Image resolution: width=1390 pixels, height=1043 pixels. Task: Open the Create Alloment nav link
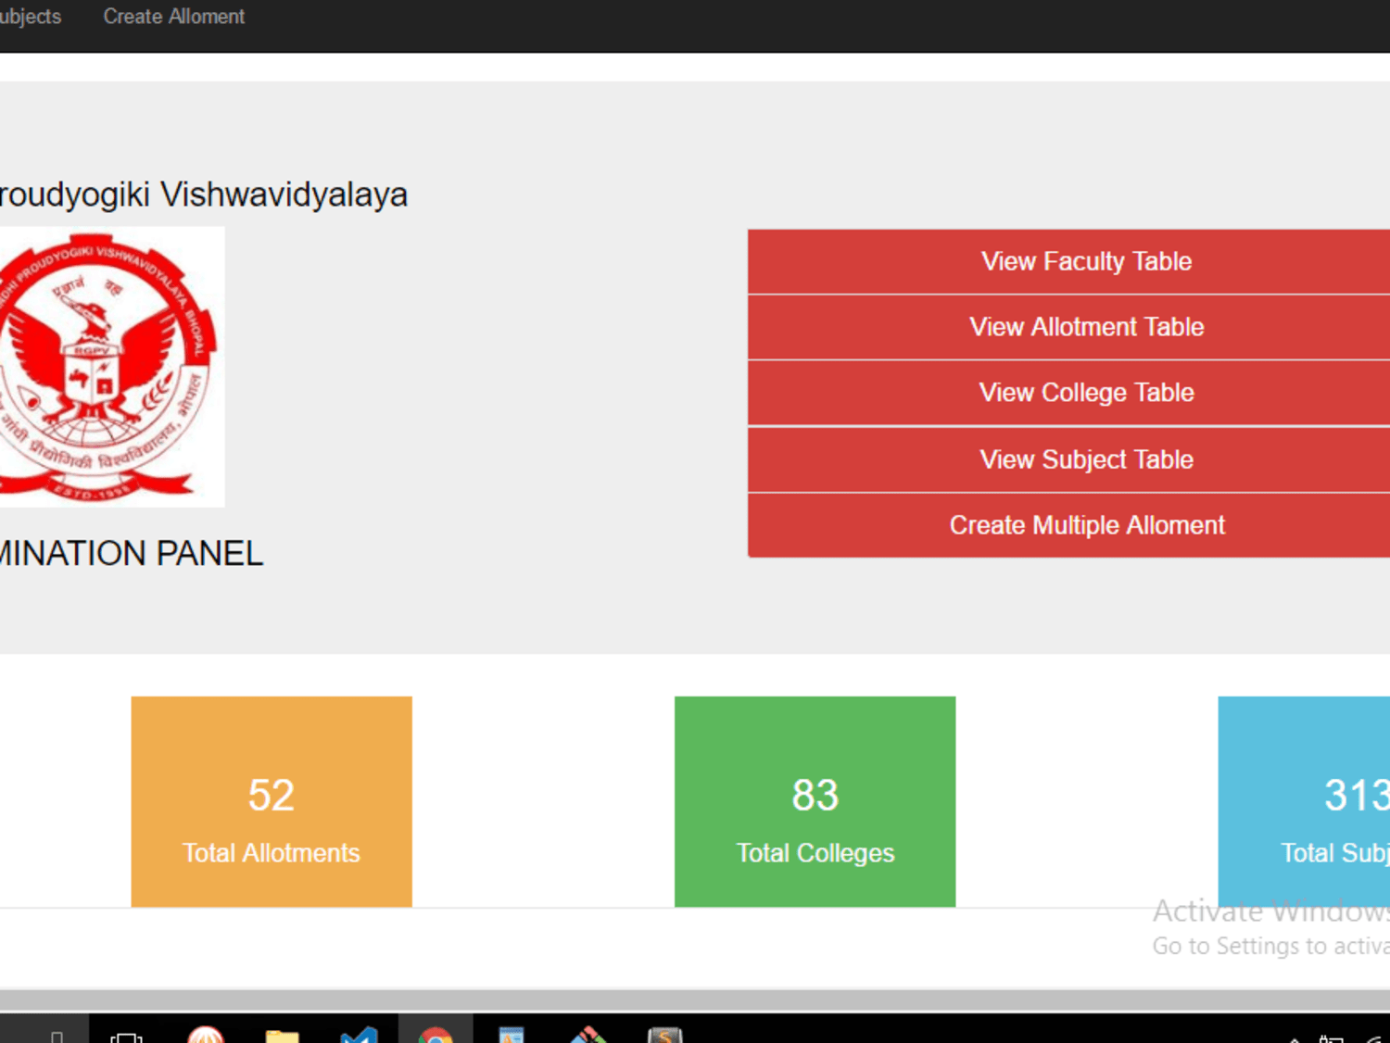173,17
